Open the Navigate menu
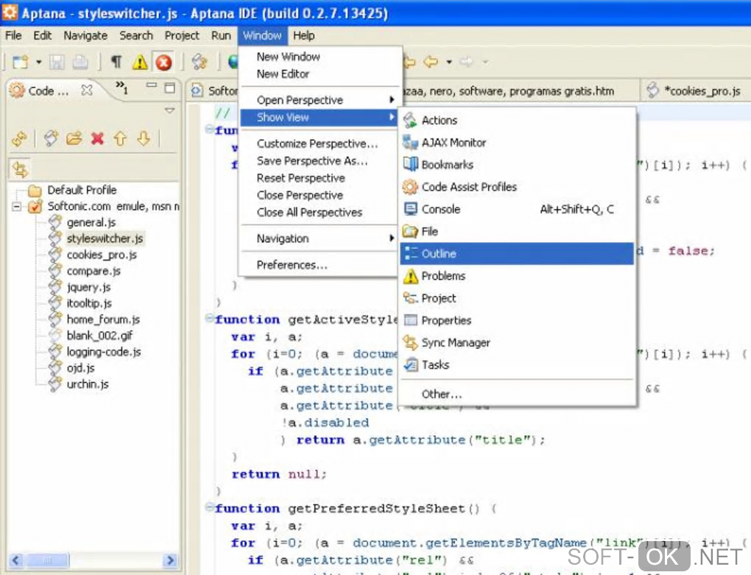This screenshot has width=751, height=575. 85,35
